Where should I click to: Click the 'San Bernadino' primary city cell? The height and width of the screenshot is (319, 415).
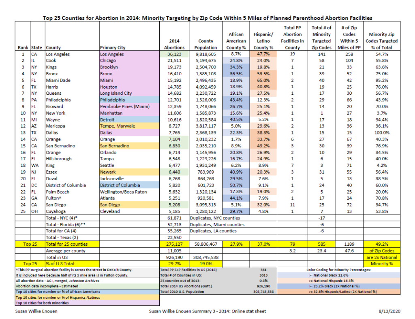pos(129,146)
